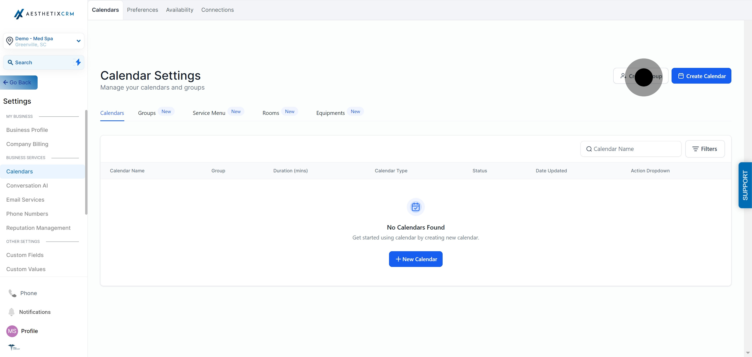Sort by the Action Dropdown column header
752x357 pixels.
click(x=650, y=171)
